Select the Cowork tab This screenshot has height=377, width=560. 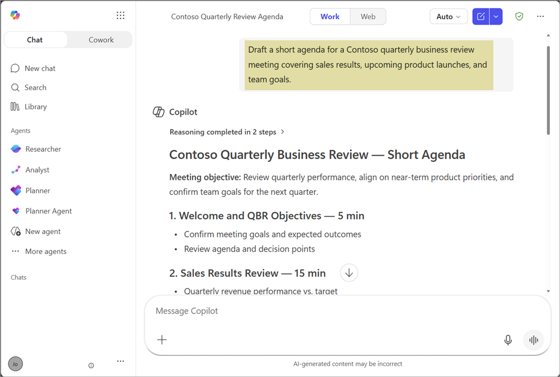coord(101,40)
